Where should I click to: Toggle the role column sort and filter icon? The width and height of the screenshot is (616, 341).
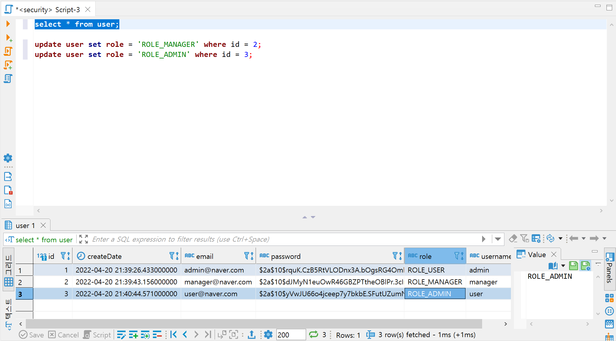click(459, 256)
